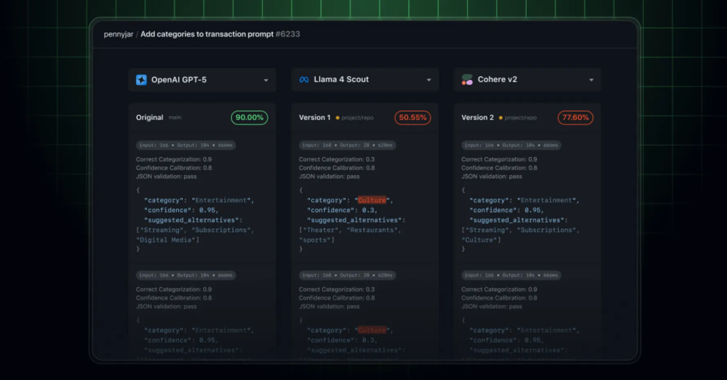Select the highlighted Culture token in Version 1 output

(371, 200)
